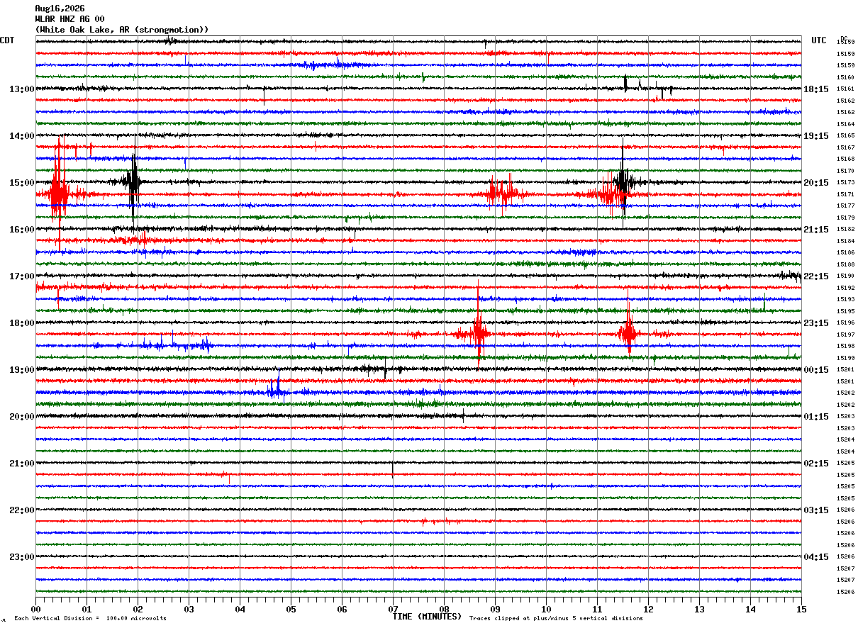858x628 pixels.
Task: Click the UTC timezone label
Action: (819, 40)
